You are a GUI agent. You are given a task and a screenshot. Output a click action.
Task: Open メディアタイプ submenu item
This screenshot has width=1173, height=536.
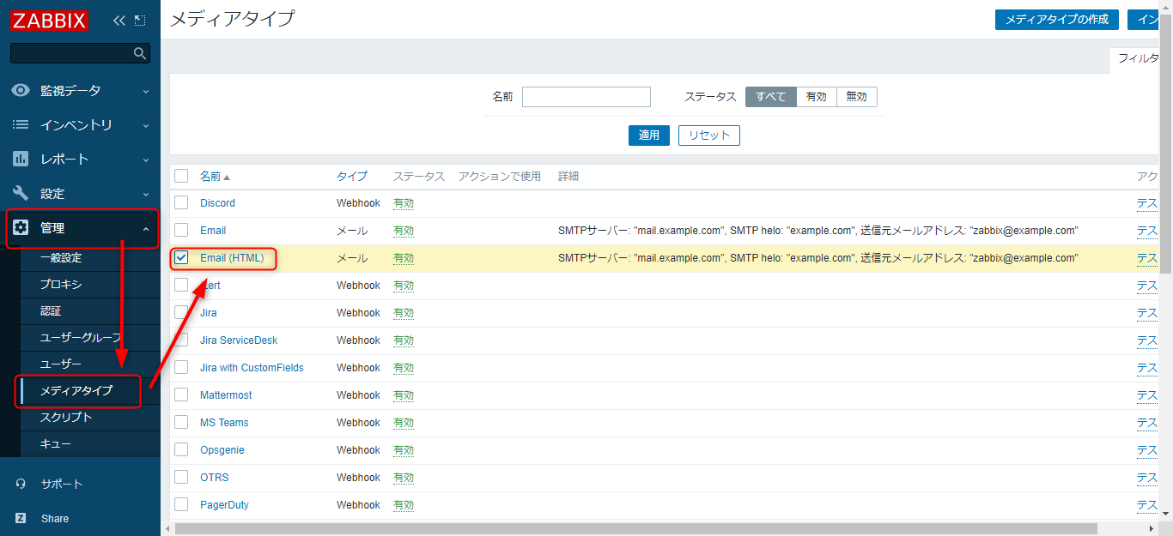coord(90,390)
